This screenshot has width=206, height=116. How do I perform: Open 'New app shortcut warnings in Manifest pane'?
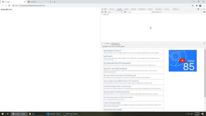[x=120, y=75]
